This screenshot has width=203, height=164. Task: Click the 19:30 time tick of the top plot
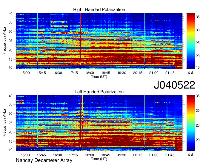click(x=122, y=73)
